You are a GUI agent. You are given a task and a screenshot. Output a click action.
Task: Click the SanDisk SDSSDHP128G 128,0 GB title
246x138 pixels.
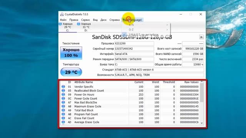point(132,37)
